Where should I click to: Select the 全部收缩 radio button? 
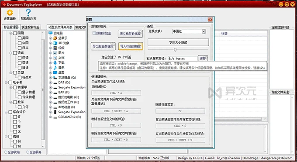(6, 152)
